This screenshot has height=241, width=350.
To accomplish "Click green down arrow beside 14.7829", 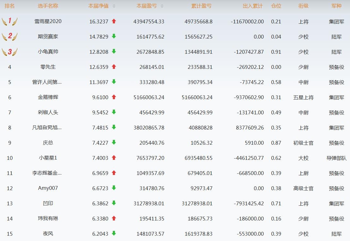I will tap(114, 36).
